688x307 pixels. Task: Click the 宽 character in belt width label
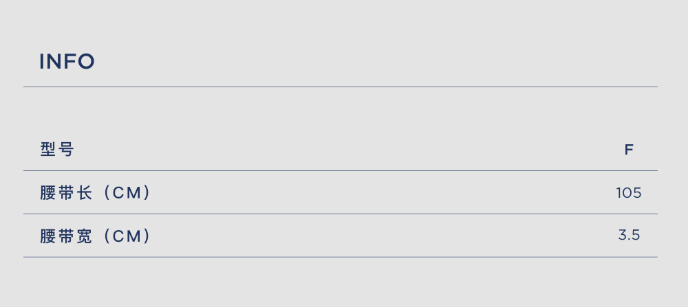(x=85, y=236)
